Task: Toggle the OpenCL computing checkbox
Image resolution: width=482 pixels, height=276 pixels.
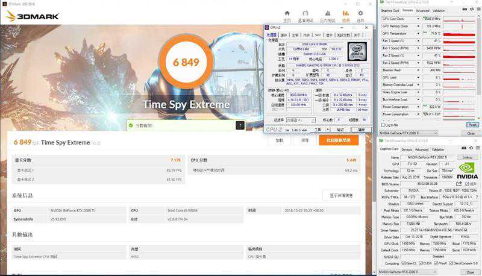Action: (404, 263)
